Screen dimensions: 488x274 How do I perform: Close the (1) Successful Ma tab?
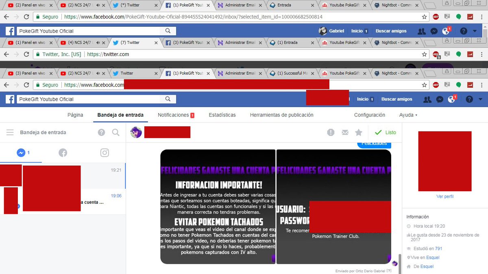tap(312, 73)
